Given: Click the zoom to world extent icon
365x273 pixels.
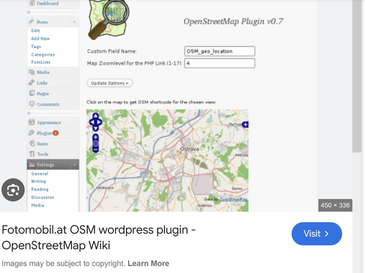Looking at the screenshot, I should click(x=95, y=143).
